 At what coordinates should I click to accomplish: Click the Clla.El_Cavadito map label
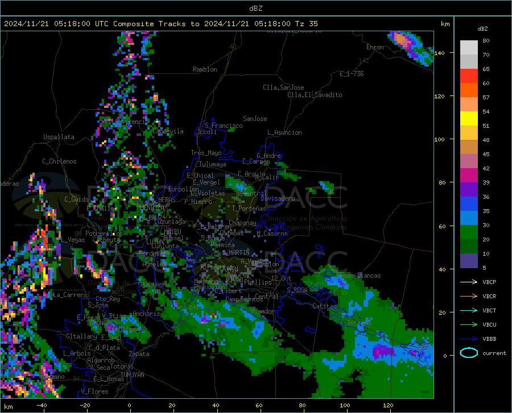click(x=315, y=95)
